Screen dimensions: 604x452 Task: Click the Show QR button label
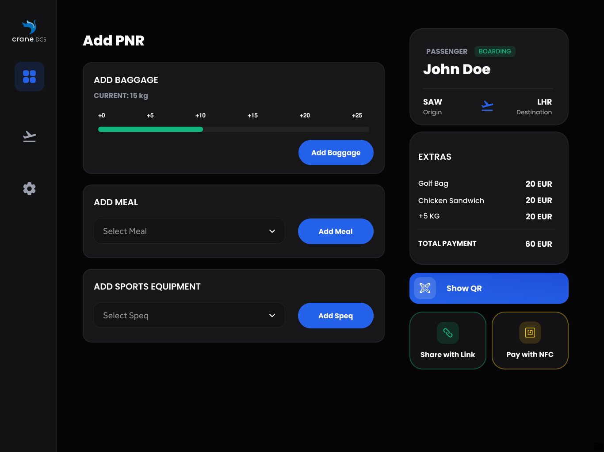click(x=464, y=288)
